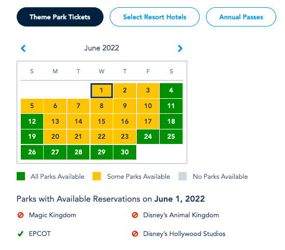
Task: Select June 15 on the calendar
Action: coord(101,122)
